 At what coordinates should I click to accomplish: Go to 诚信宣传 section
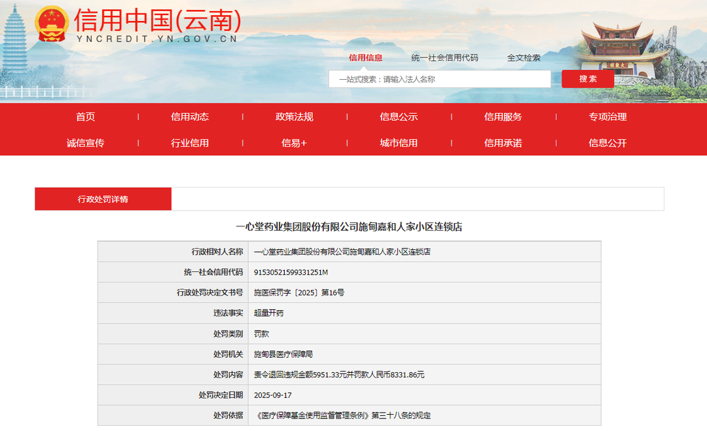pyautogui.click(x=85, y=143)
